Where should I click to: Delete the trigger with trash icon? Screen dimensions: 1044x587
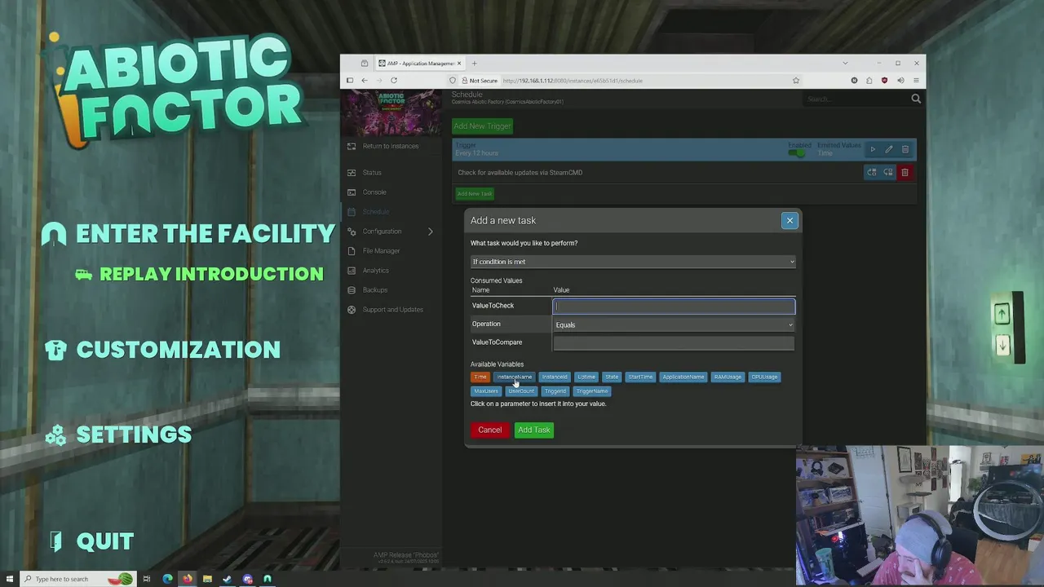(x=905, y=150)
